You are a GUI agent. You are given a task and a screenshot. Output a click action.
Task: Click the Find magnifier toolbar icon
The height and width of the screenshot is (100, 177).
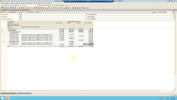coord(25,6)
